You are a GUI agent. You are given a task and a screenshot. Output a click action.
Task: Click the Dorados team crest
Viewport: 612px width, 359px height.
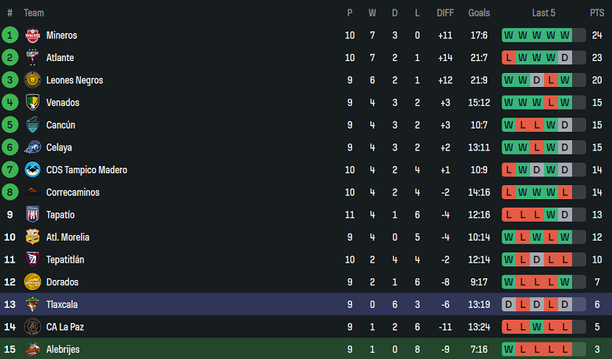(32, 282)
